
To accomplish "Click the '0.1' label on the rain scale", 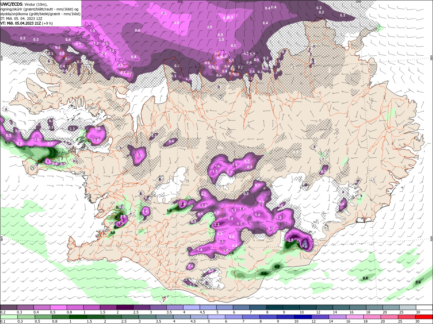I will 3,321.
